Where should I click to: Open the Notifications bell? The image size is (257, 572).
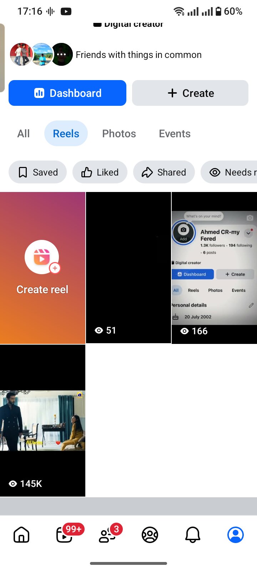(193, 535)
